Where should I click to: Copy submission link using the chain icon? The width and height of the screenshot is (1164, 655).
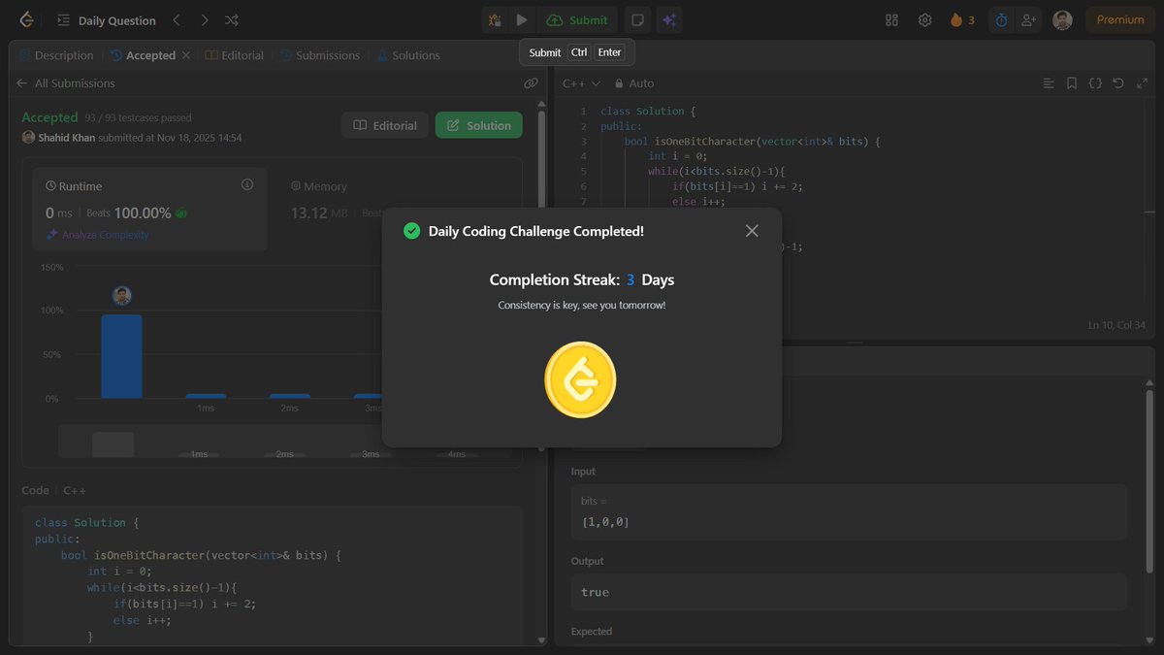click(531, 82)
